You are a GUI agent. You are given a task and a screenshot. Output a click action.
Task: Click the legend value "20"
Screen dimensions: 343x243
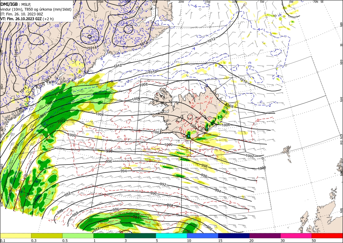251,241
